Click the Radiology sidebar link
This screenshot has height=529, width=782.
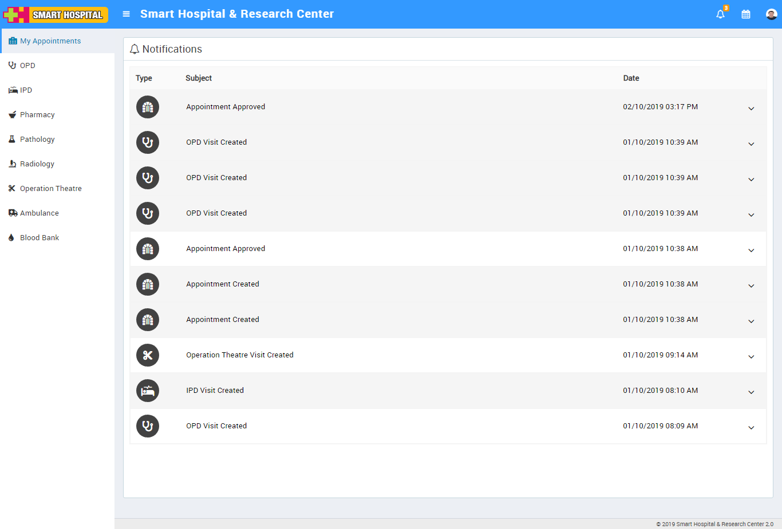[x=37, y=164]
